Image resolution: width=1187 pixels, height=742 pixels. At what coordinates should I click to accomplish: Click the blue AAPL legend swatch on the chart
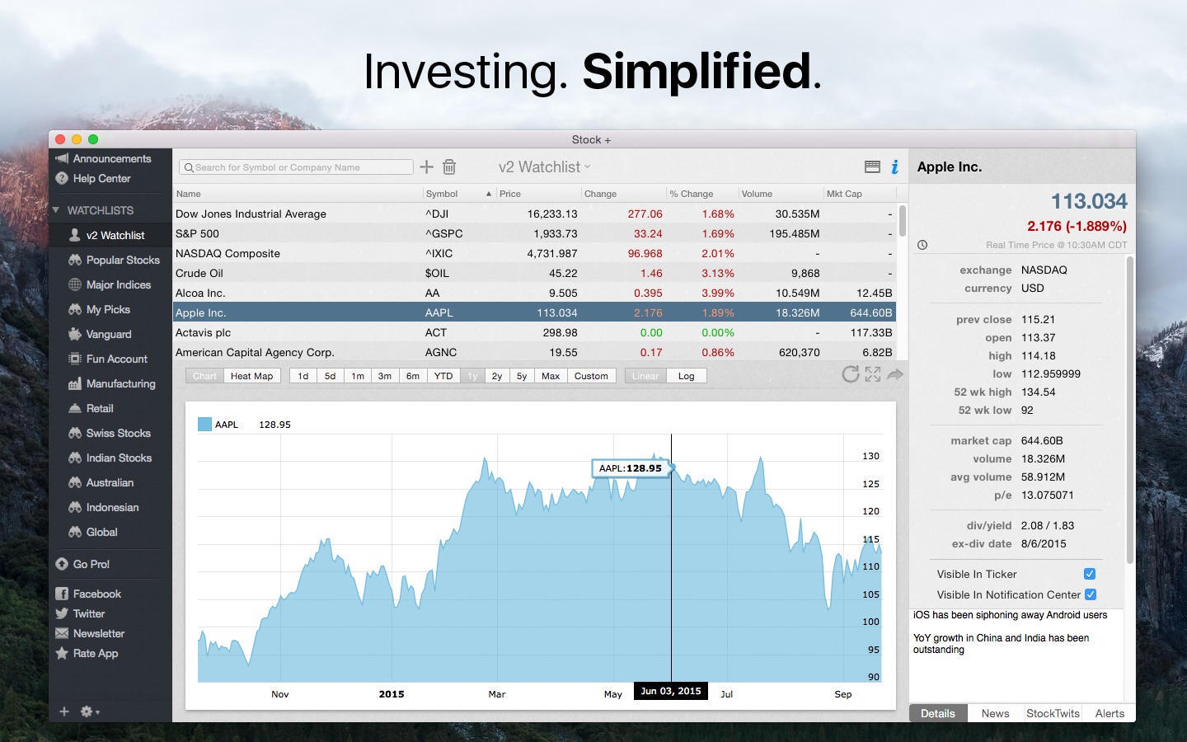205,424
